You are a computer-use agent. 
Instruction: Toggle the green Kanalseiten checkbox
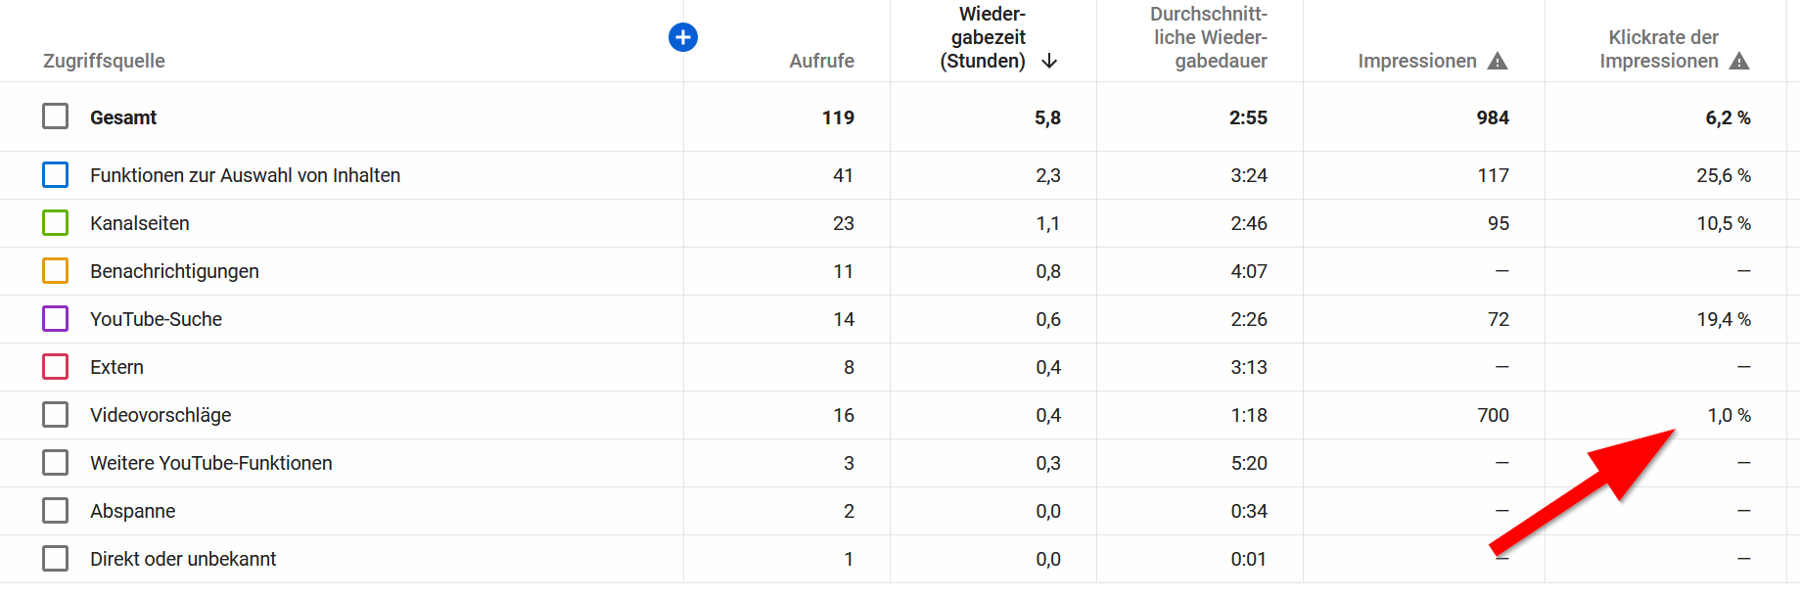[56, 222]
